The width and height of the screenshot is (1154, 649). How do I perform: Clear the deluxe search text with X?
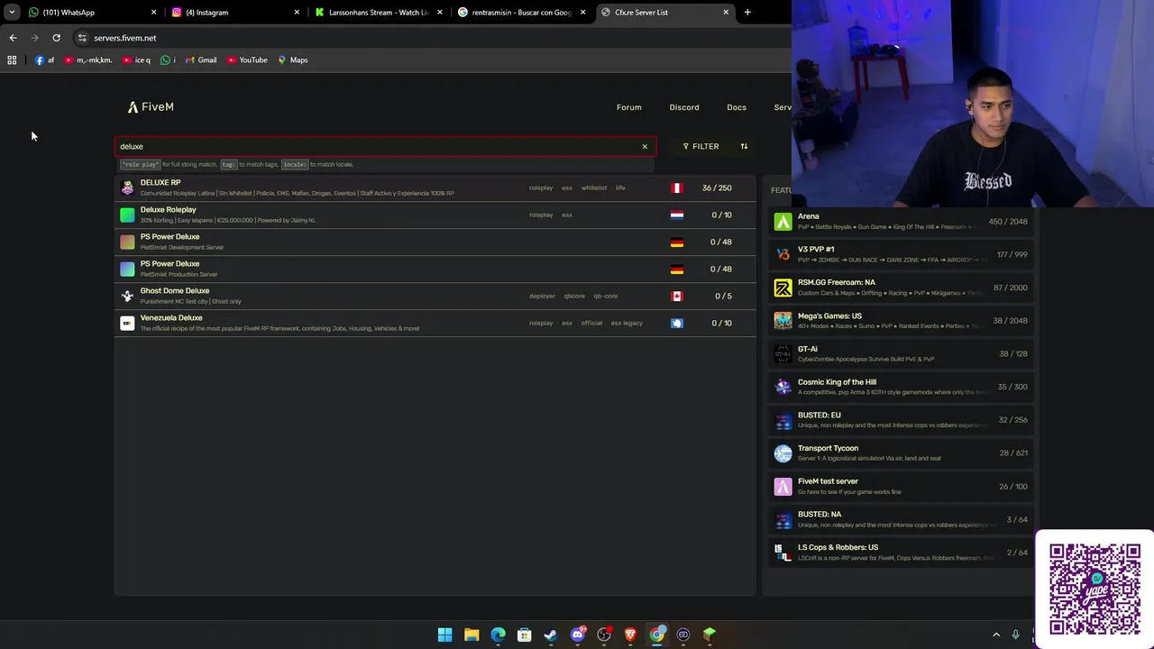[x=645, y=146]
